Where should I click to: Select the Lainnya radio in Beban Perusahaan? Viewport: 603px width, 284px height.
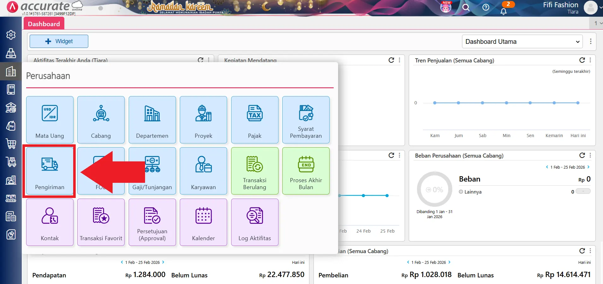(x=461, y=191)
